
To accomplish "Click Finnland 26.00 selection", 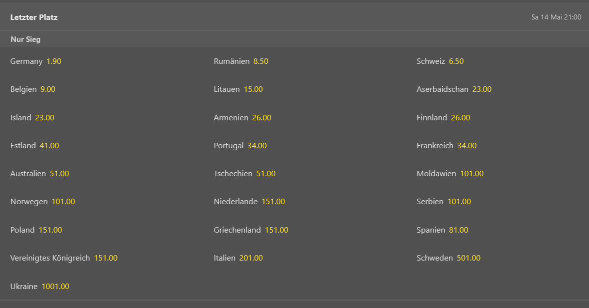I will 443,117.
